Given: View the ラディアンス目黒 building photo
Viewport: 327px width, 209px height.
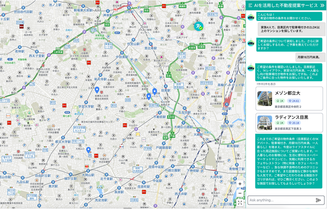Looking at the screenshot, I should (264, 122).
